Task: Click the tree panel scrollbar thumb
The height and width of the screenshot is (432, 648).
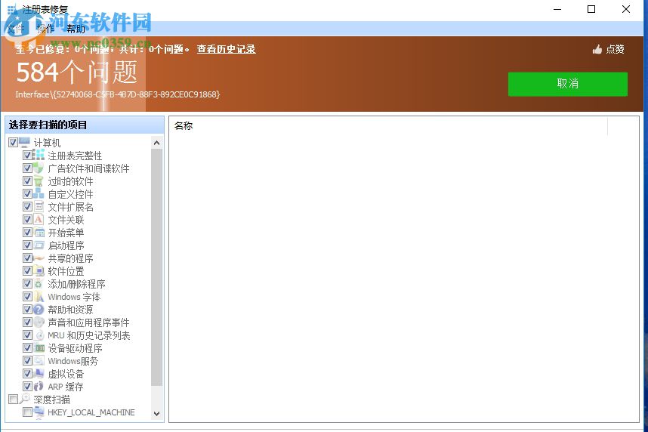Action: 156,267
